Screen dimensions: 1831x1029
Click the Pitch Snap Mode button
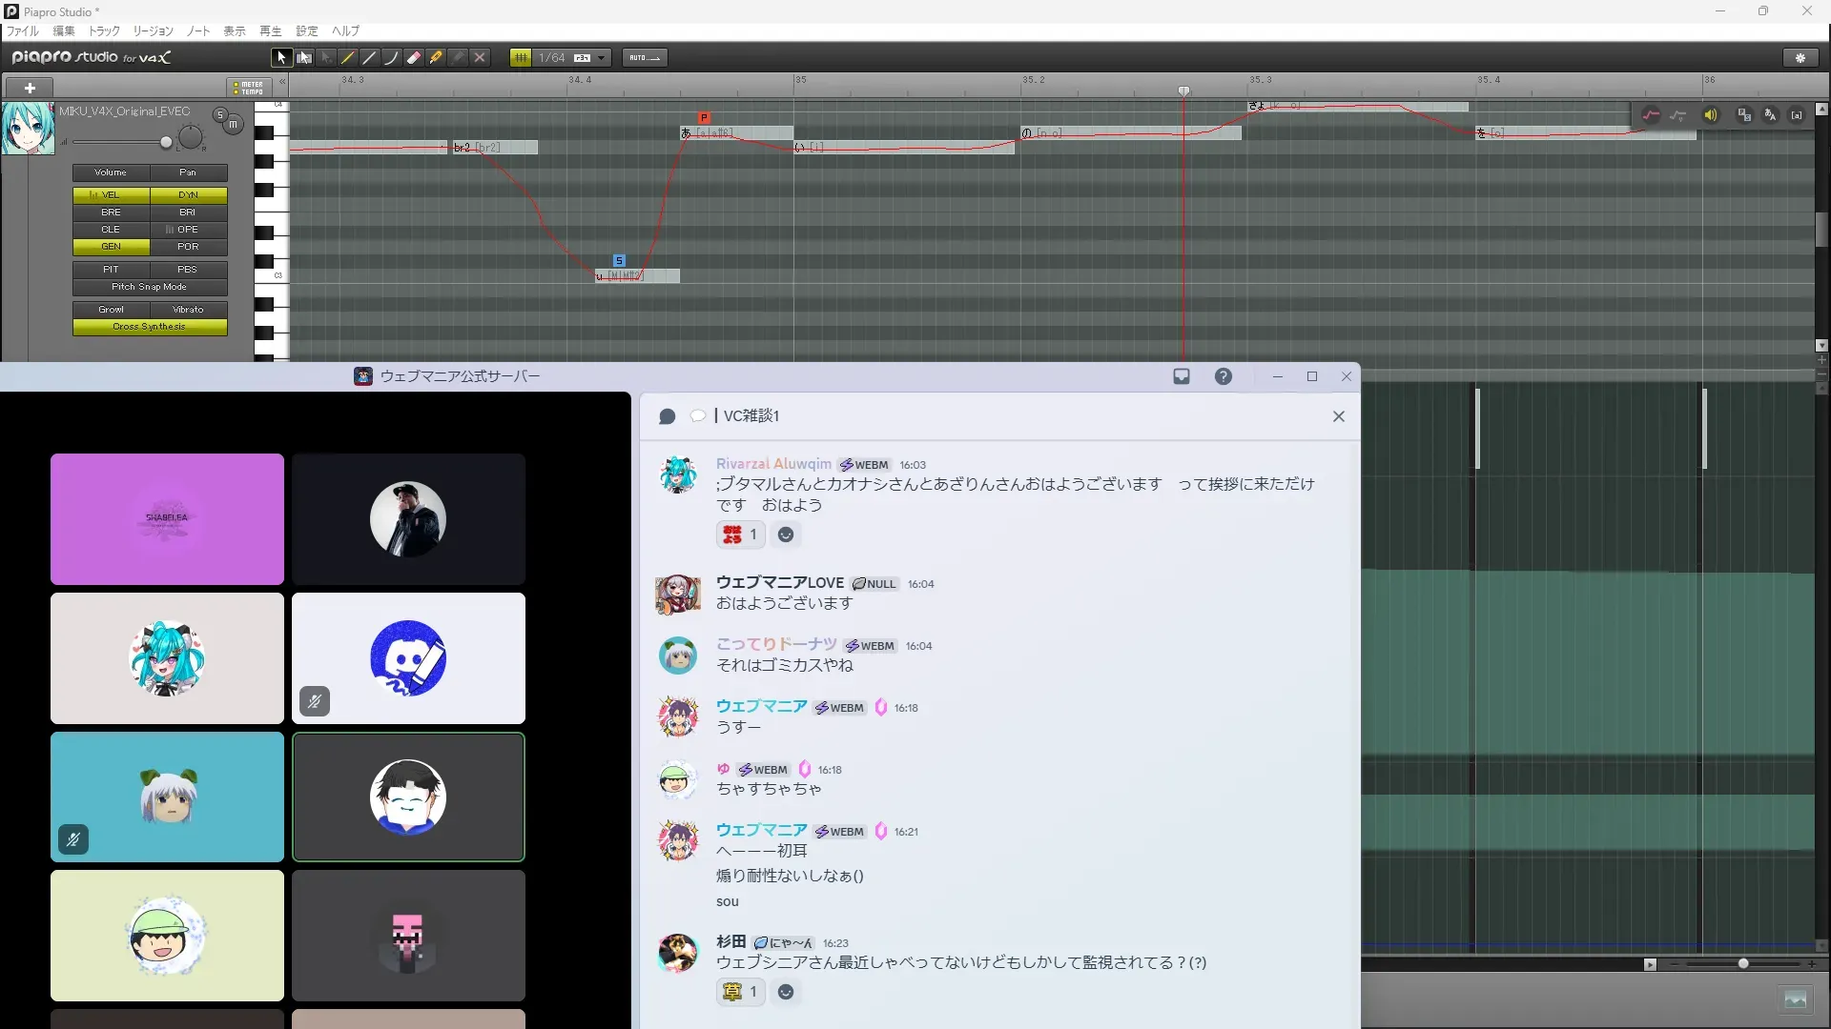[x=150, y=287]
